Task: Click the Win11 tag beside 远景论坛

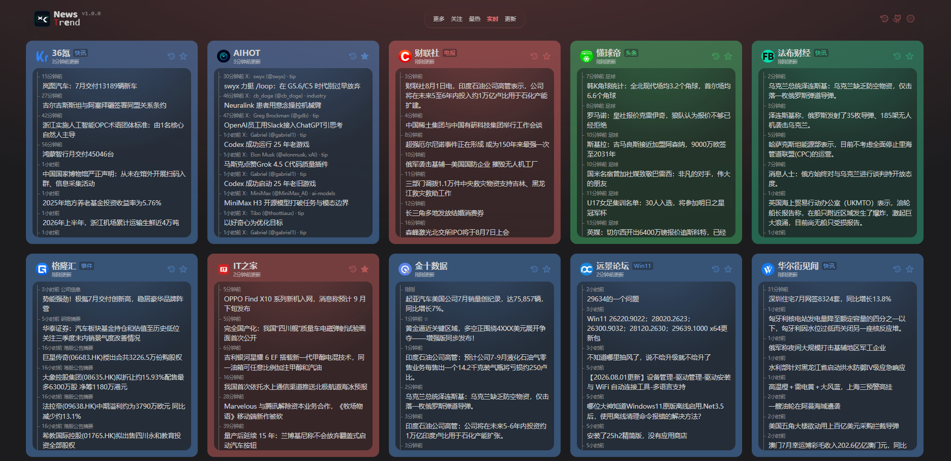Action: click(x=642, y=266)
